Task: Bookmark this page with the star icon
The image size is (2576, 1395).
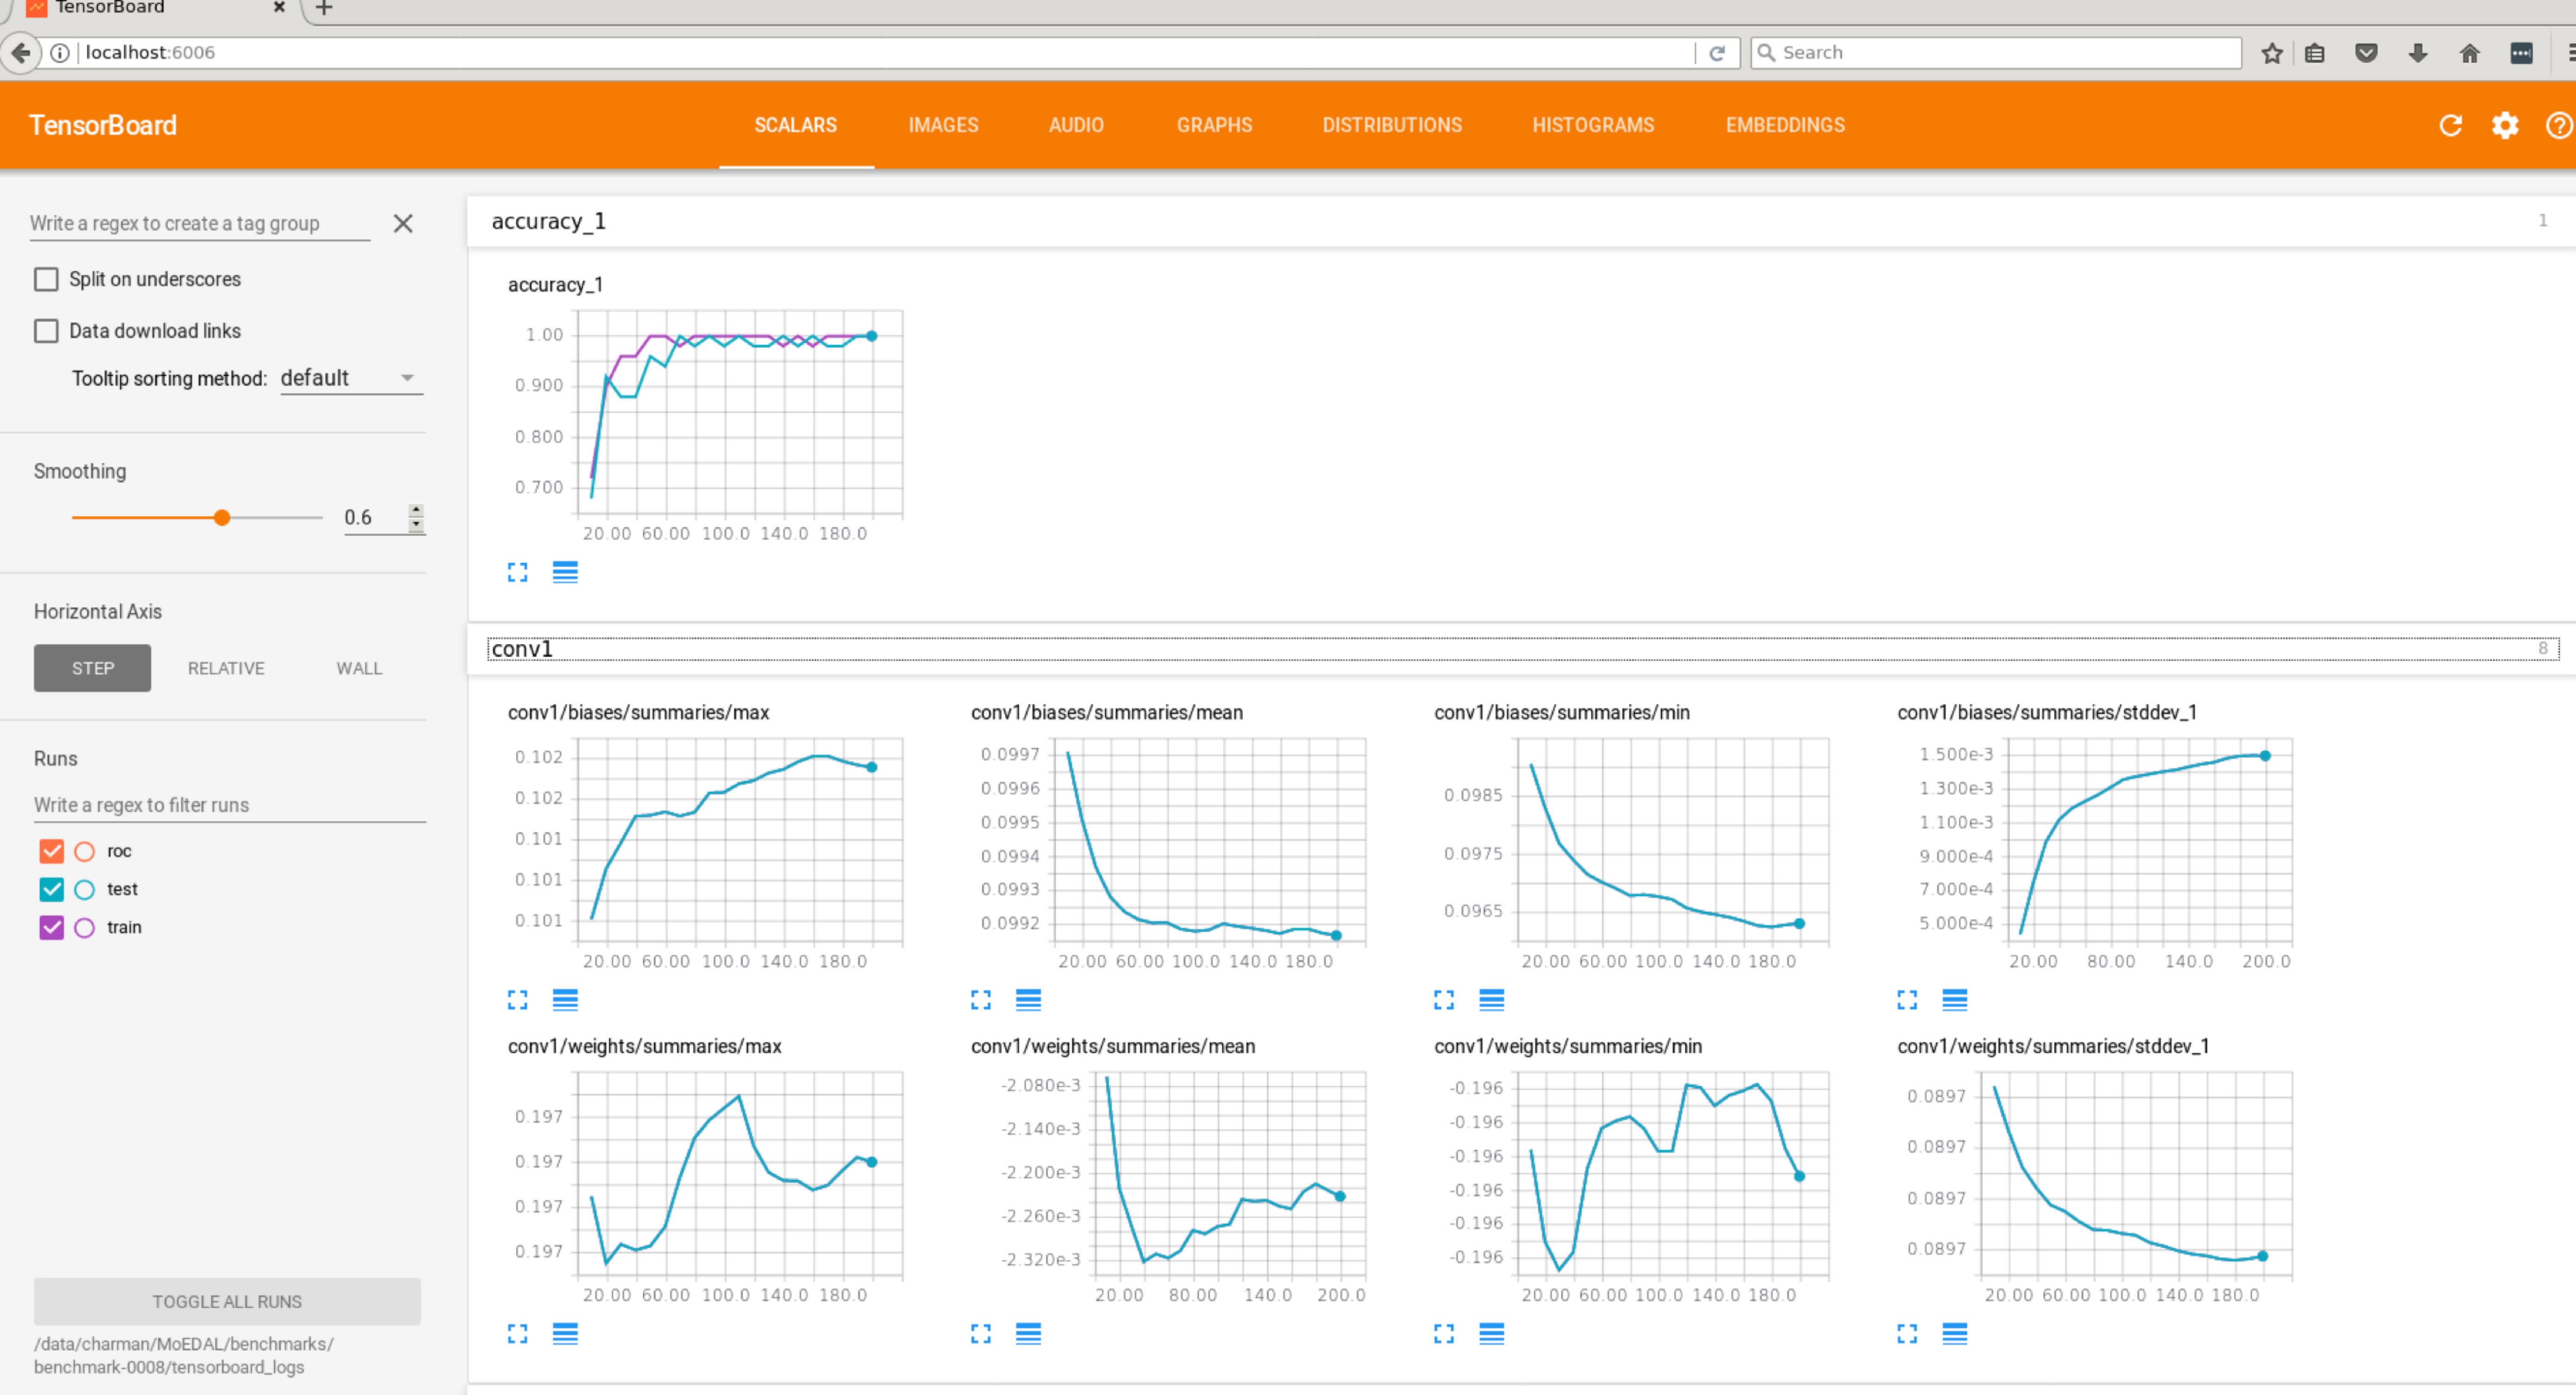Action: click(x=2272, y=53)
